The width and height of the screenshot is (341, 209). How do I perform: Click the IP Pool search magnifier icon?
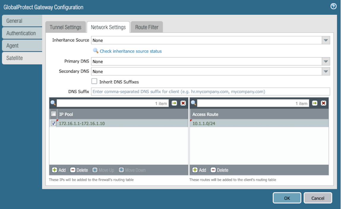(53, 103)
